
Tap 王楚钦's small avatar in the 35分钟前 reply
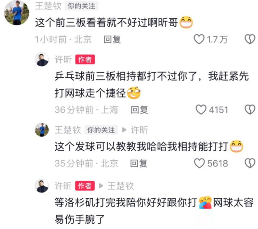click(x=42, y=130)
